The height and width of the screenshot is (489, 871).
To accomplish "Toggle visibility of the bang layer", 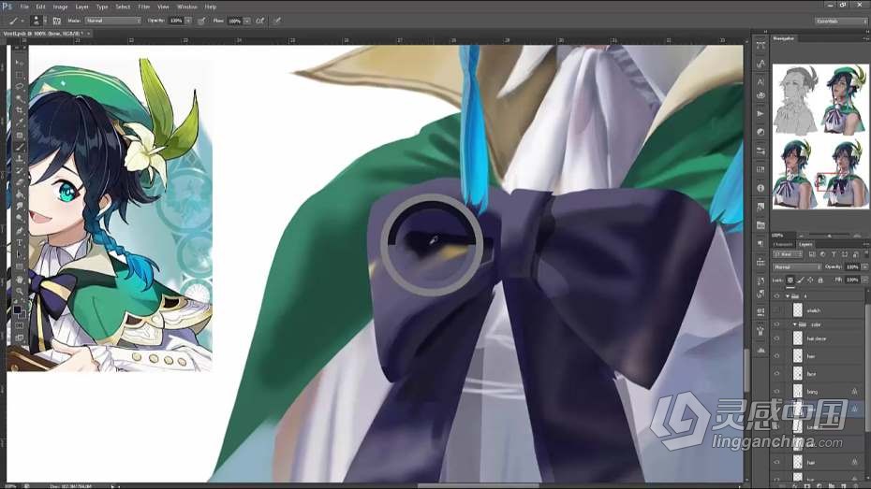I will (x=776, y=391).
